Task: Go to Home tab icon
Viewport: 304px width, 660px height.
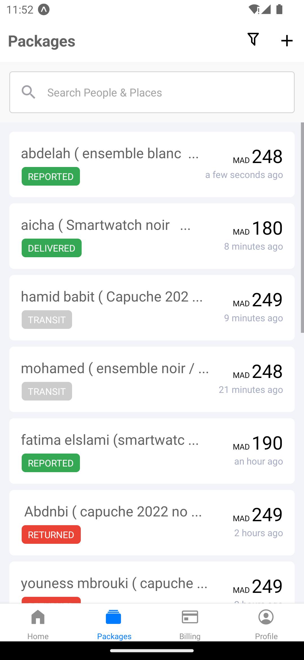Action: pyautogui.click(x=38, y=617)
